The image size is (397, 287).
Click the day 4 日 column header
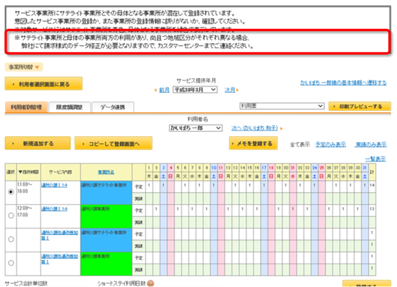[171, 172]
